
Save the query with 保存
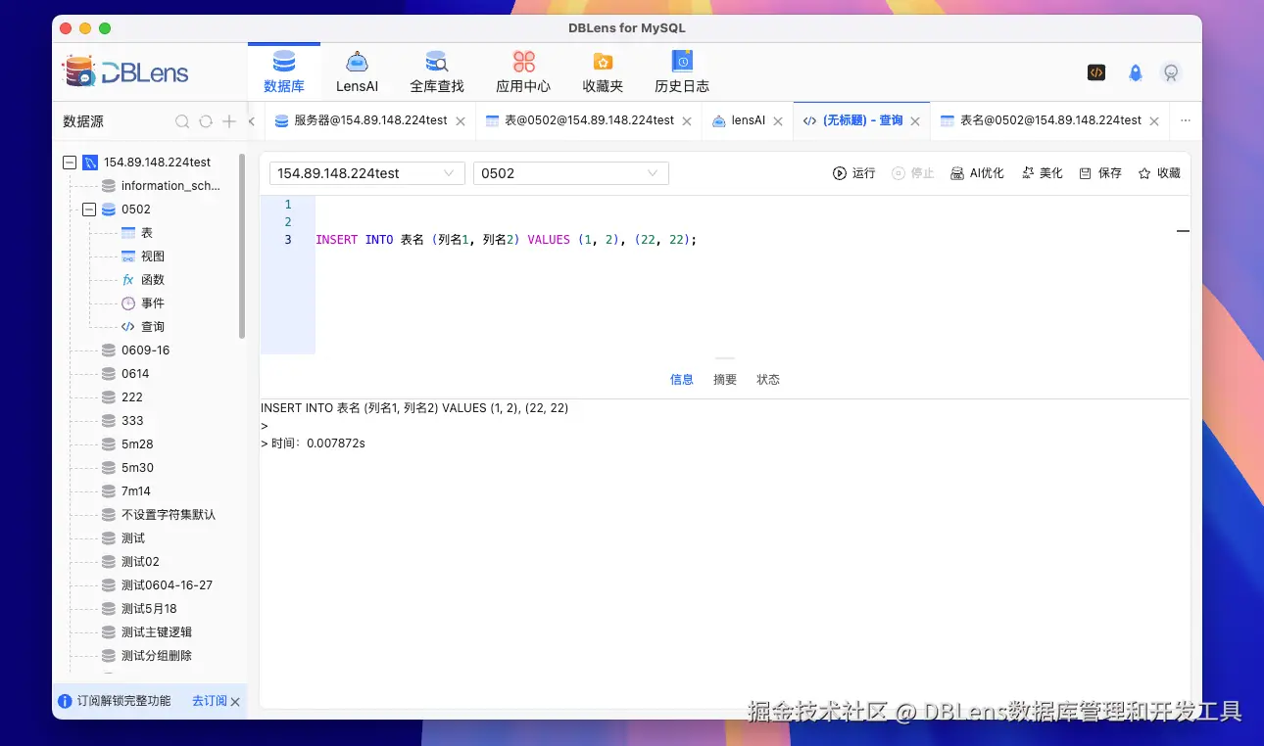point(1100,173)
